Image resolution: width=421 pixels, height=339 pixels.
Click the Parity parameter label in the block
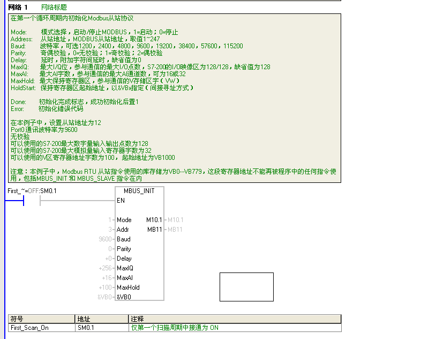coord(124,249)
